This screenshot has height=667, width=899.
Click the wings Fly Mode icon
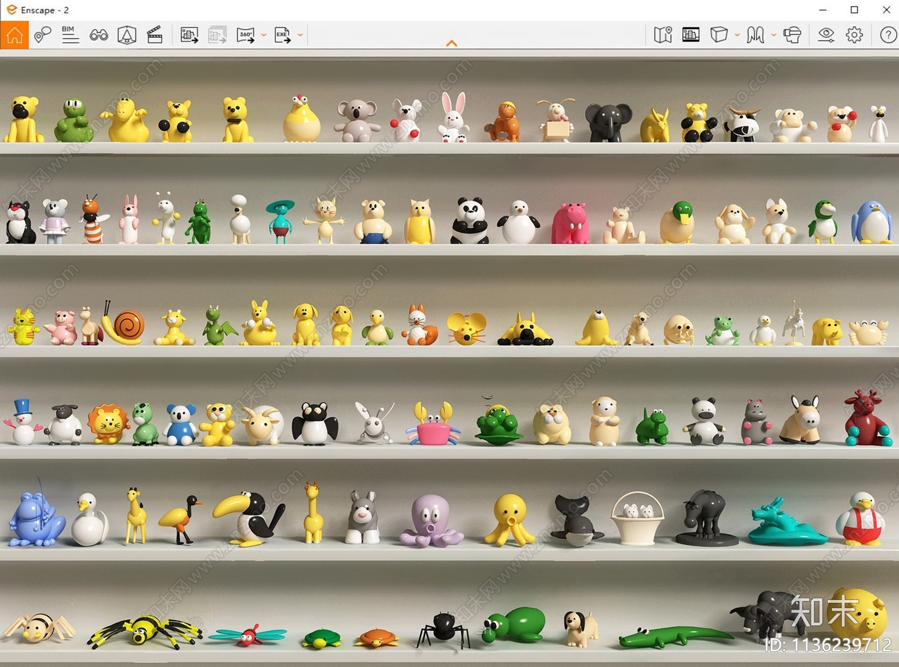pos(755,35)
